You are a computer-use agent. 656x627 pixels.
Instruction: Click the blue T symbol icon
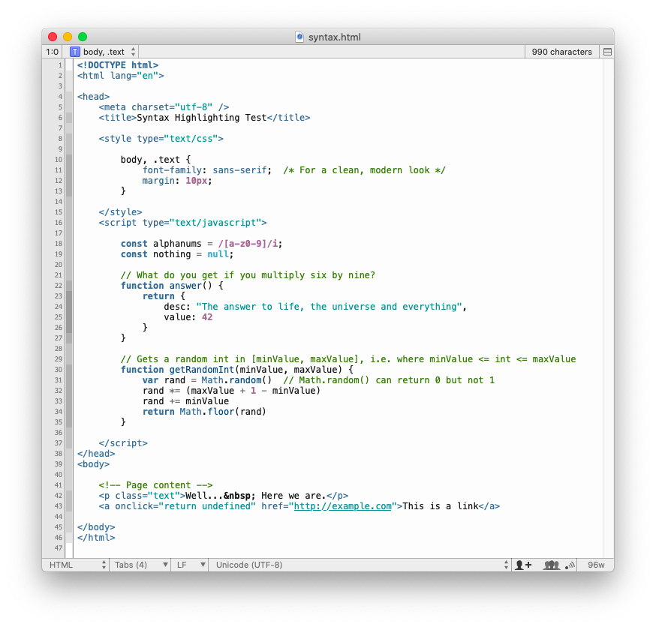click(74, 52)
